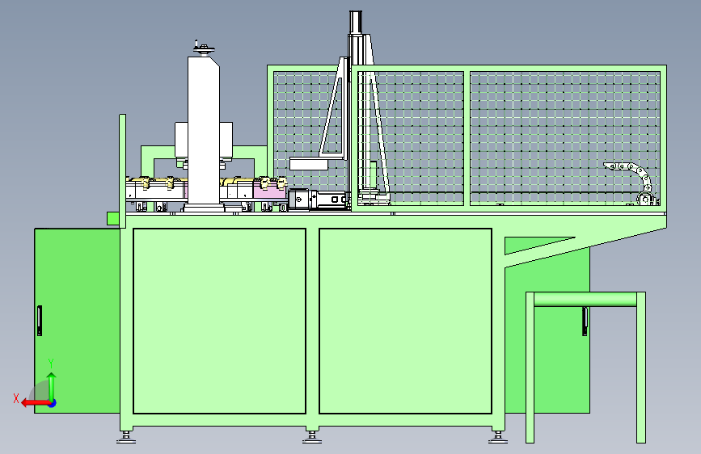Click the X axis label text
This screenshot has width=701, height=454.
click(x=16, y=398)
